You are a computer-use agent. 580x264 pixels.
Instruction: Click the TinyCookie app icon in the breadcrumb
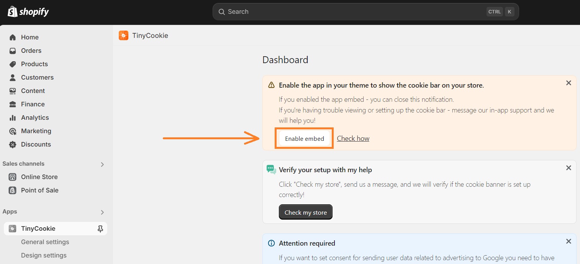pos(123,35)
